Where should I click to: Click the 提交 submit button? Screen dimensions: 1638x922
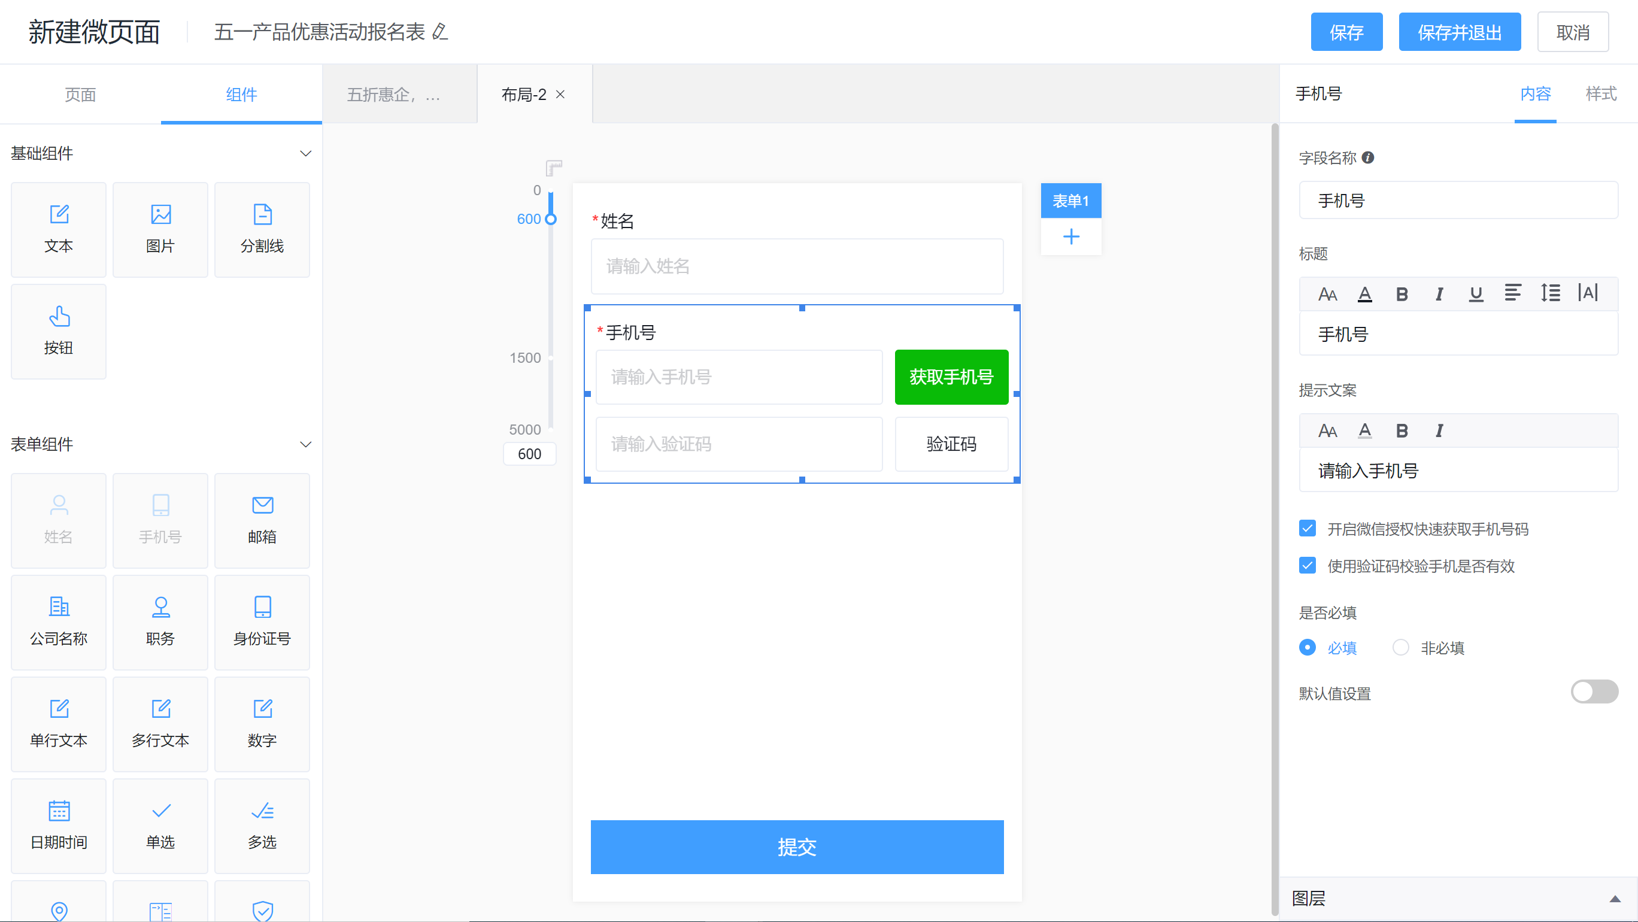(797, 847)
